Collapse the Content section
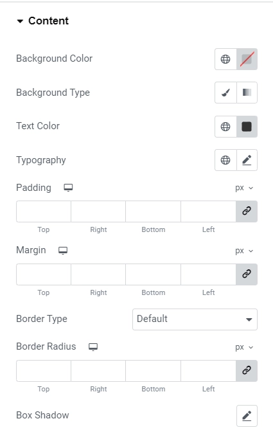The height and width of the screenshot is (448, 273). pos(43,21)
